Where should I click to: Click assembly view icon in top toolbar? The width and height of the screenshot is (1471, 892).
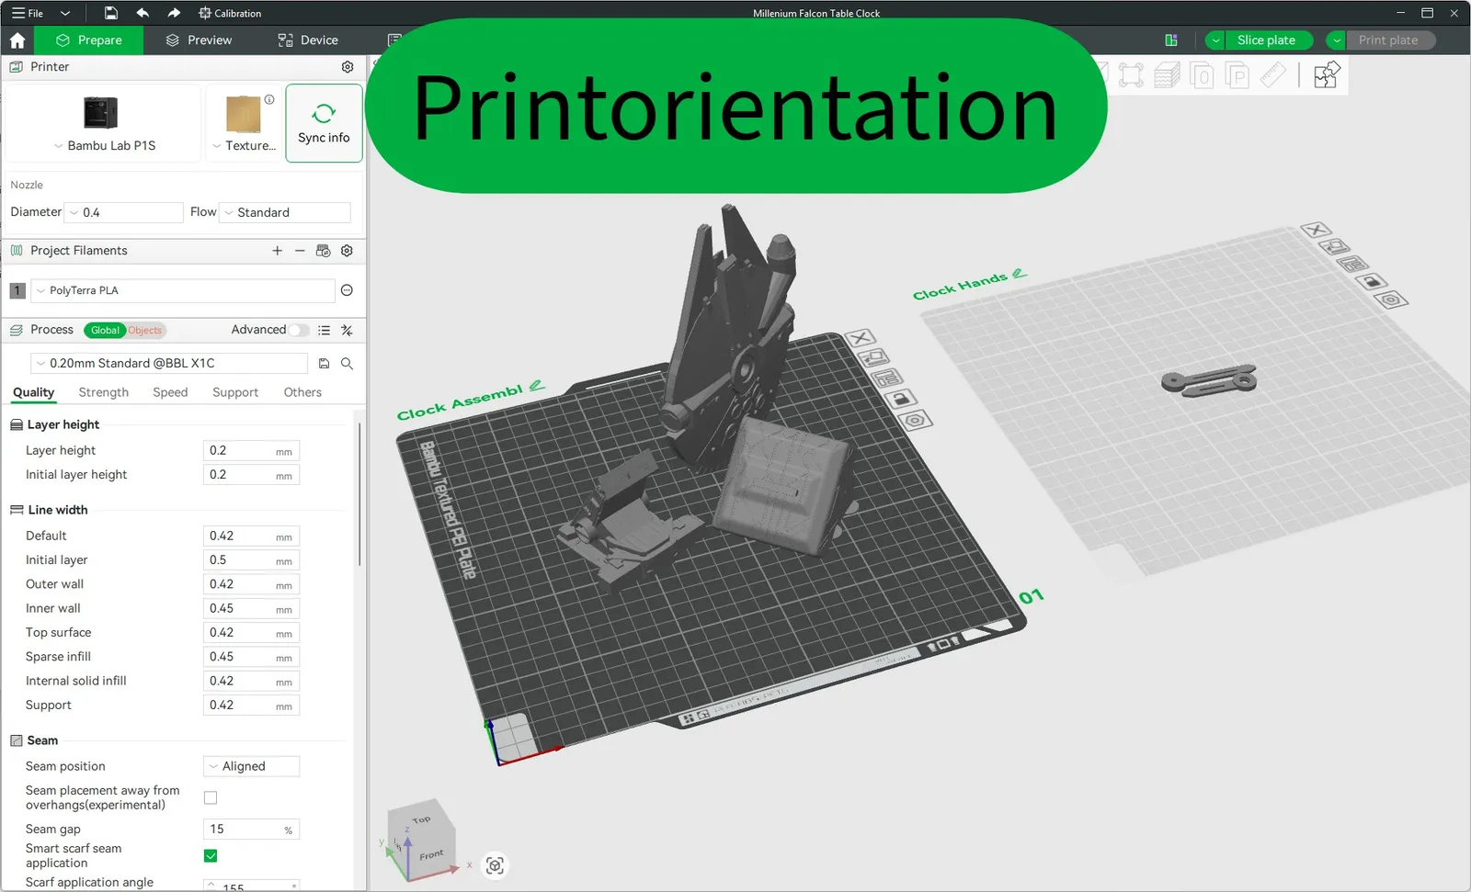pos(1326,75)
